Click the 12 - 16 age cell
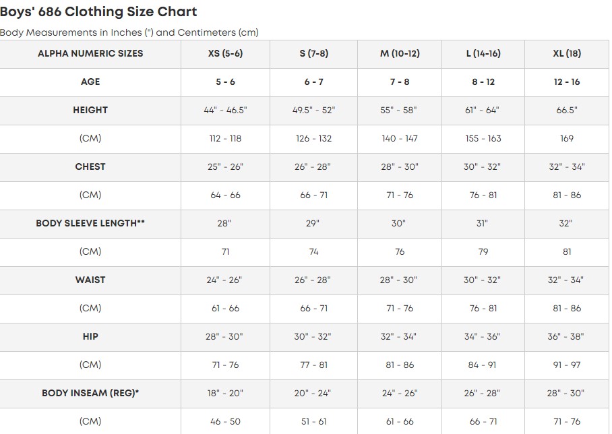612x434 pixels. tap(566, 82)
